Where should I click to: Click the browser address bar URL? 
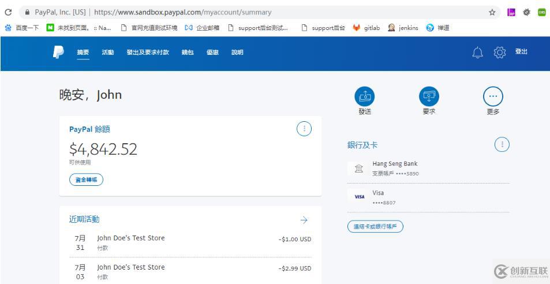coord(183,12)
